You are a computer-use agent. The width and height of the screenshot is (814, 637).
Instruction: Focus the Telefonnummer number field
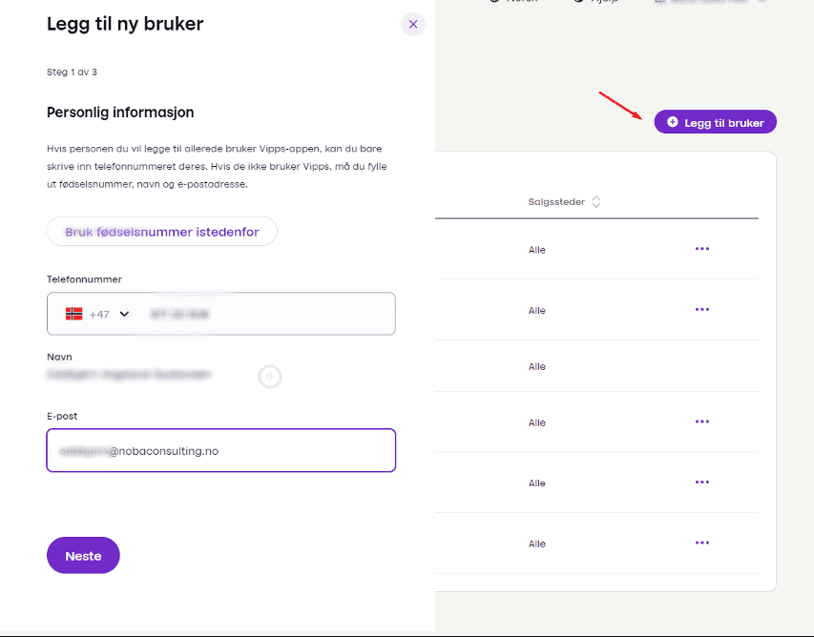click(x=267, y=314)
